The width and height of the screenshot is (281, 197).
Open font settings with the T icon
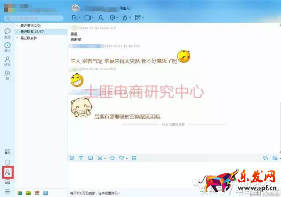tap(81, 158)
